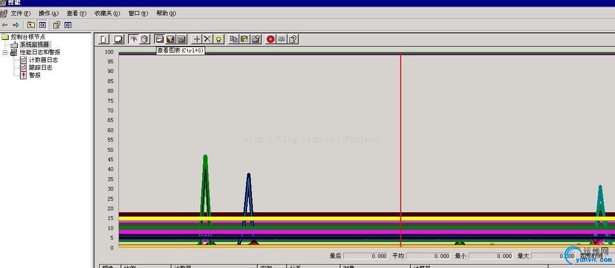
Task: Open the 文件(F) menu
Action: [x=20, y=13]
